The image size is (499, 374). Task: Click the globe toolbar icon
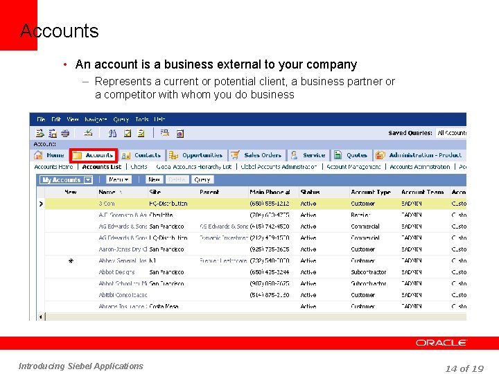pos(65,133)
